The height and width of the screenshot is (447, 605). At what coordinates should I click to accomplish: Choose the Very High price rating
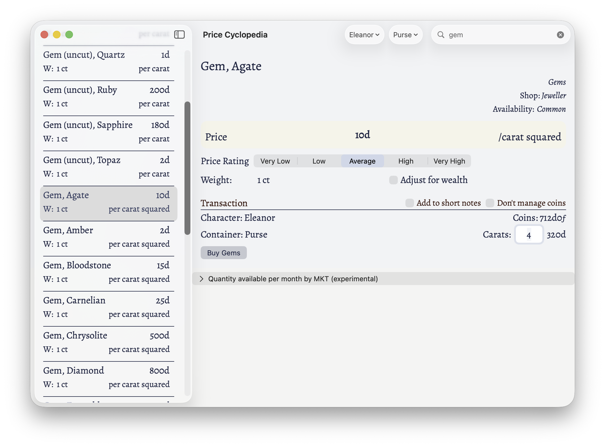[x=449, y=161]
